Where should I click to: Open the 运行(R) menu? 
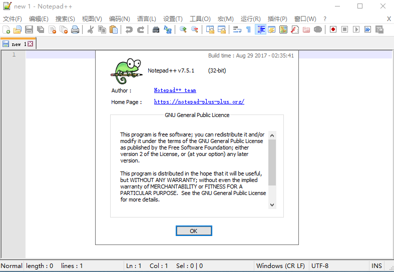(250, 19)
